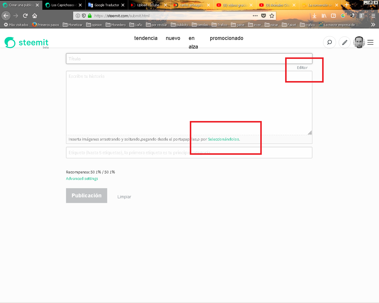Screen dimensions: 379x303
Task: Close the 'Upload - DTube' tab
Action: 166,5
